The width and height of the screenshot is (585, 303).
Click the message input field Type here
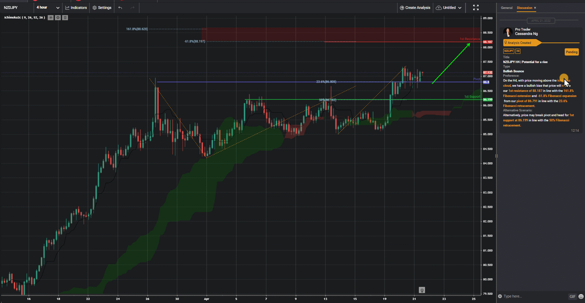coord(534,296)
